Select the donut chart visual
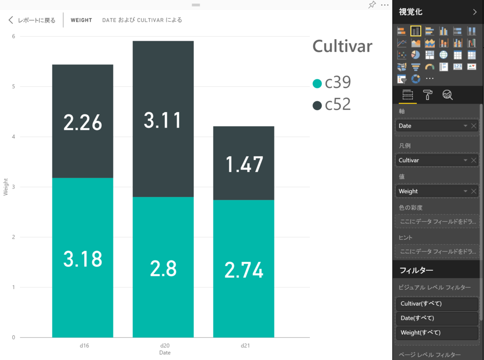This screenshot has width=484, height=360. 415,79
